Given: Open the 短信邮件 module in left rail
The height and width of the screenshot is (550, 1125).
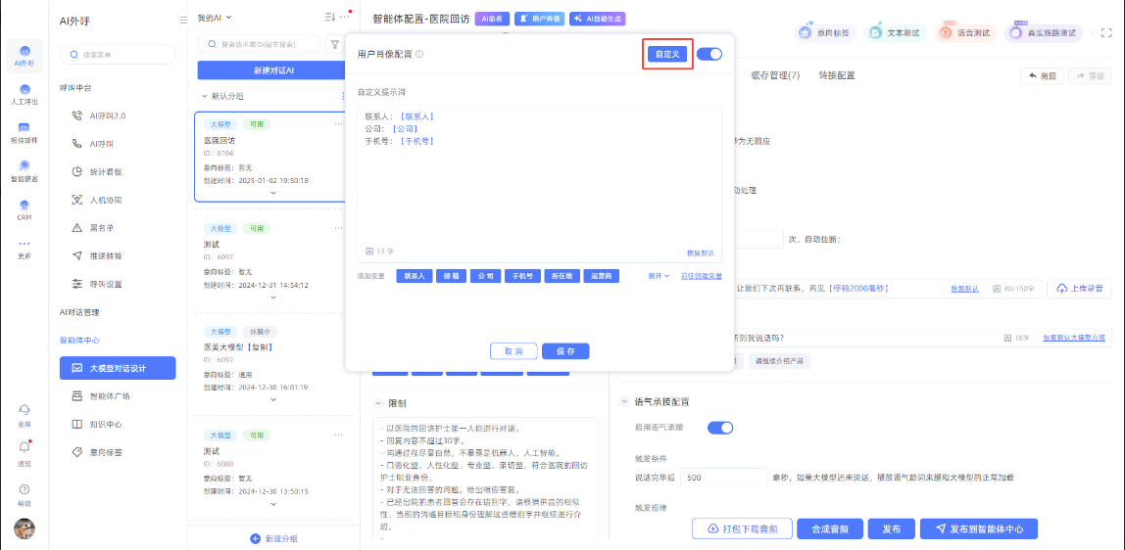Looking at the screenshot, I should 24,132.
